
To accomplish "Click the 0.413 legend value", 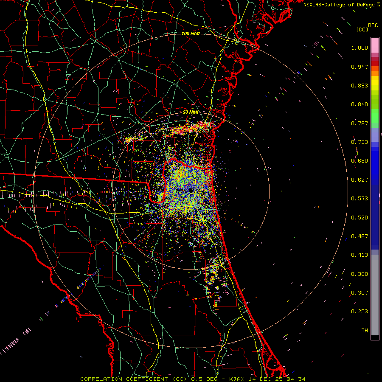I will (x=360, y=255).
